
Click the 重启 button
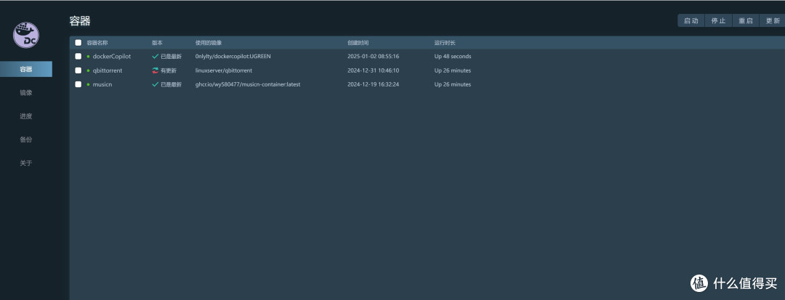coord(746,20)
